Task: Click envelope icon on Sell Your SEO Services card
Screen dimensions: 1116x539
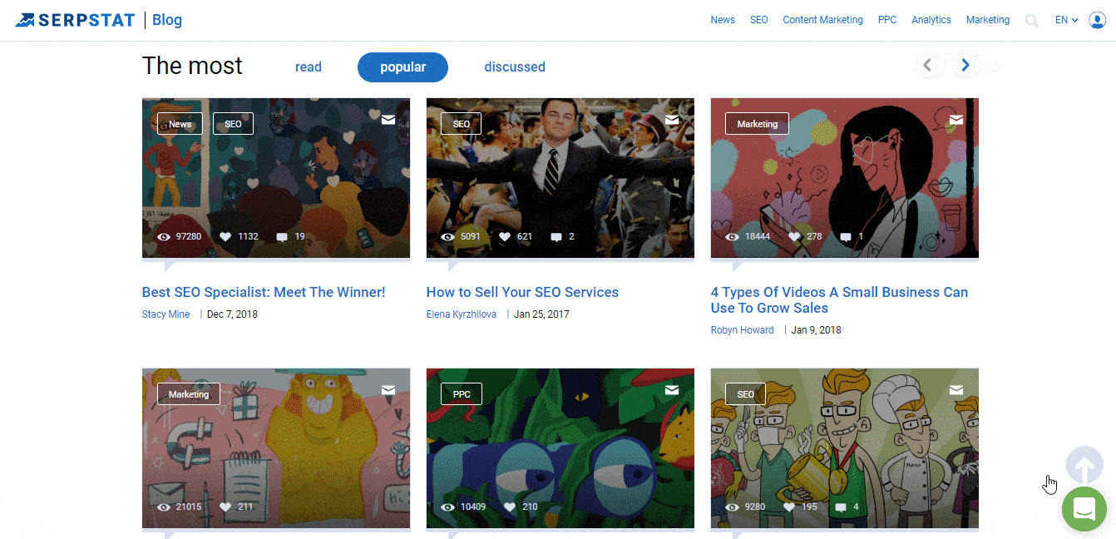Action: (x=672, y=120)
